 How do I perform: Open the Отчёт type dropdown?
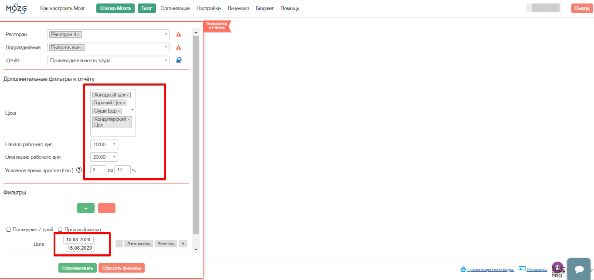pos(166,60)
